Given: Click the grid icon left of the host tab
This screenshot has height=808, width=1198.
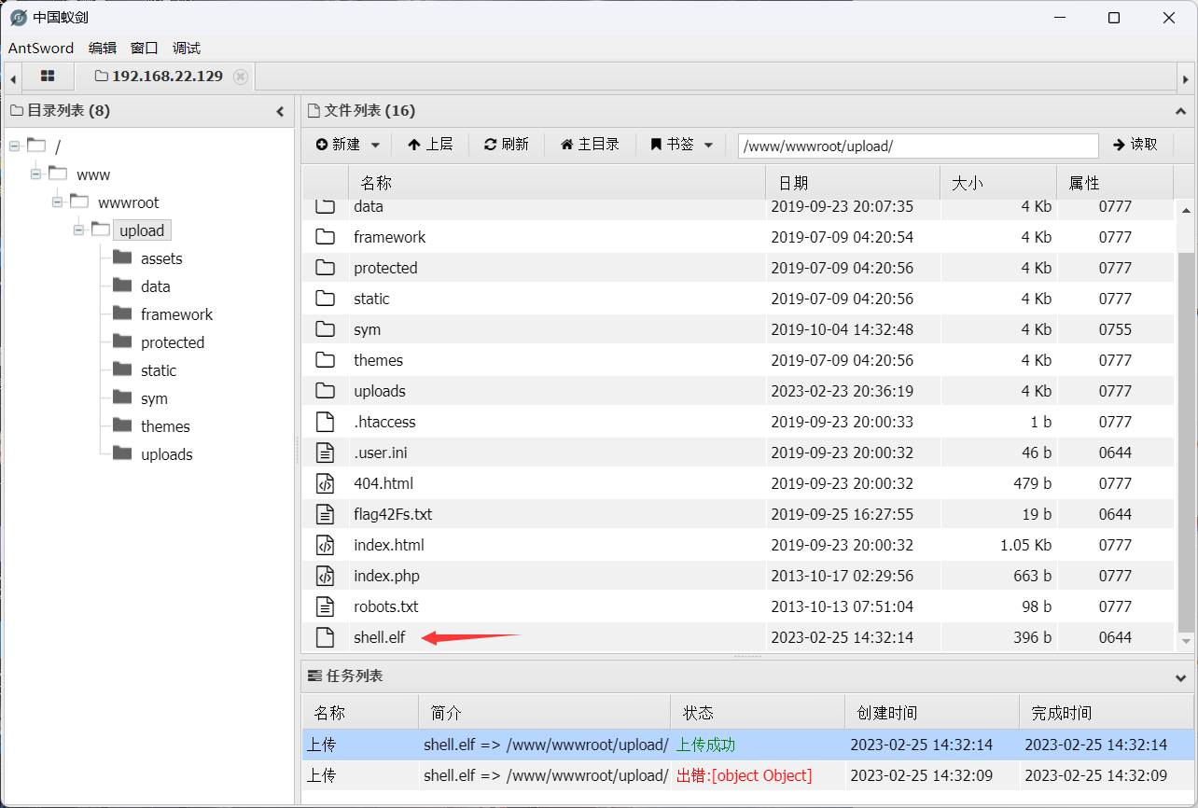Looking at the screenshot, I should coord(48,76).
